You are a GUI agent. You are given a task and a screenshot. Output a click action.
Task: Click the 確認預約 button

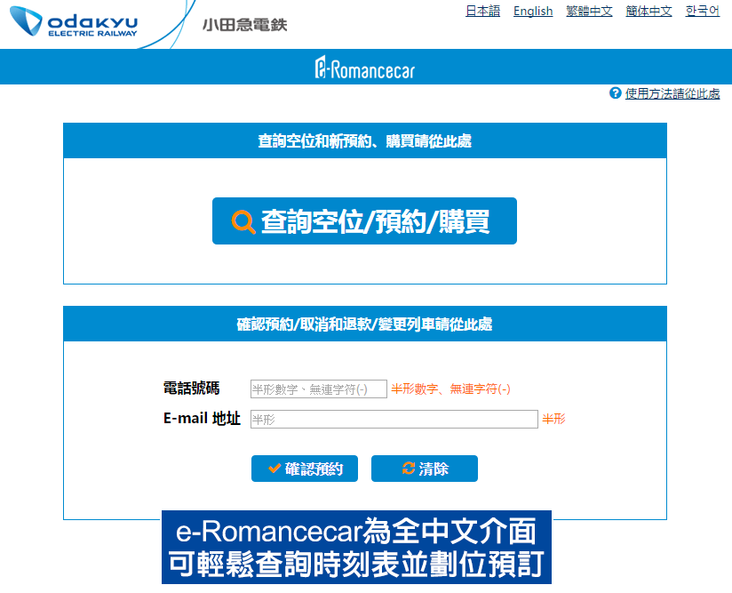305,469
